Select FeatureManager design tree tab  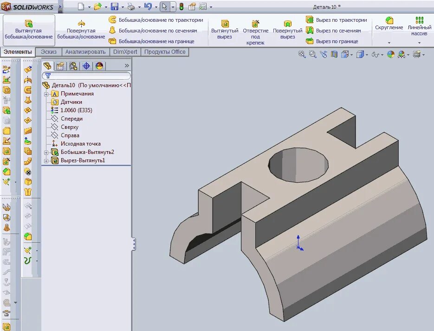click(47, 66)
